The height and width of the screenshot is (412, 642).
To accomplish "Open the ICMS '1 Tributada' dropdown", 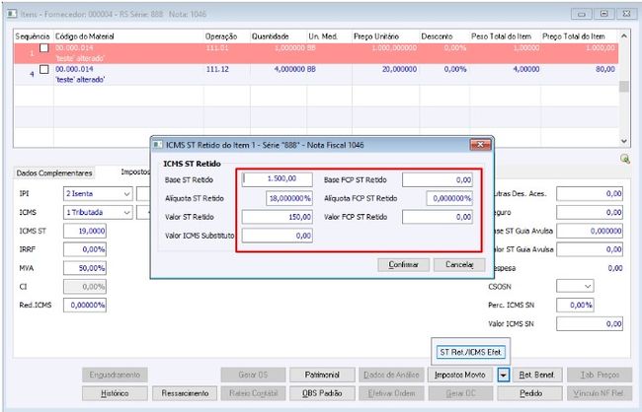I will 127,213.
